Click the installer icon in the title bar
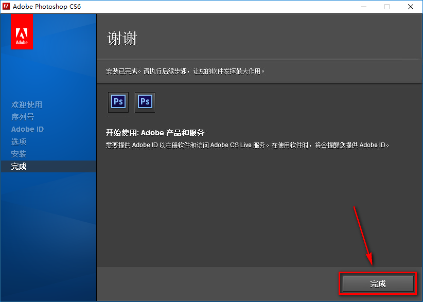Image resolution: width=423 pixels, height=302 pixels. pos(7,7)
